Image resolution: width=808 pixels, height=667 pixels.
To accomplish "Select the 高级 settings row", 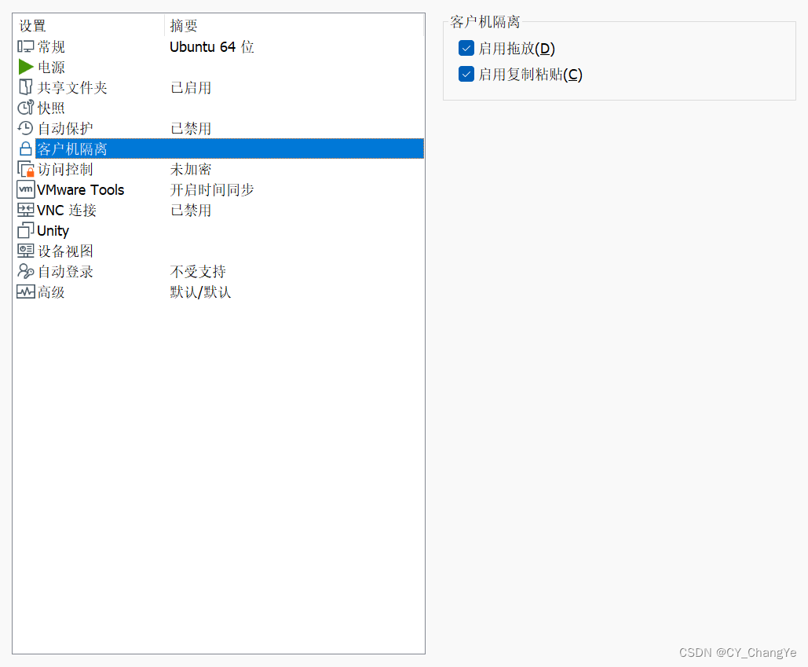I will pyautogui.click(x=218, y=291).
